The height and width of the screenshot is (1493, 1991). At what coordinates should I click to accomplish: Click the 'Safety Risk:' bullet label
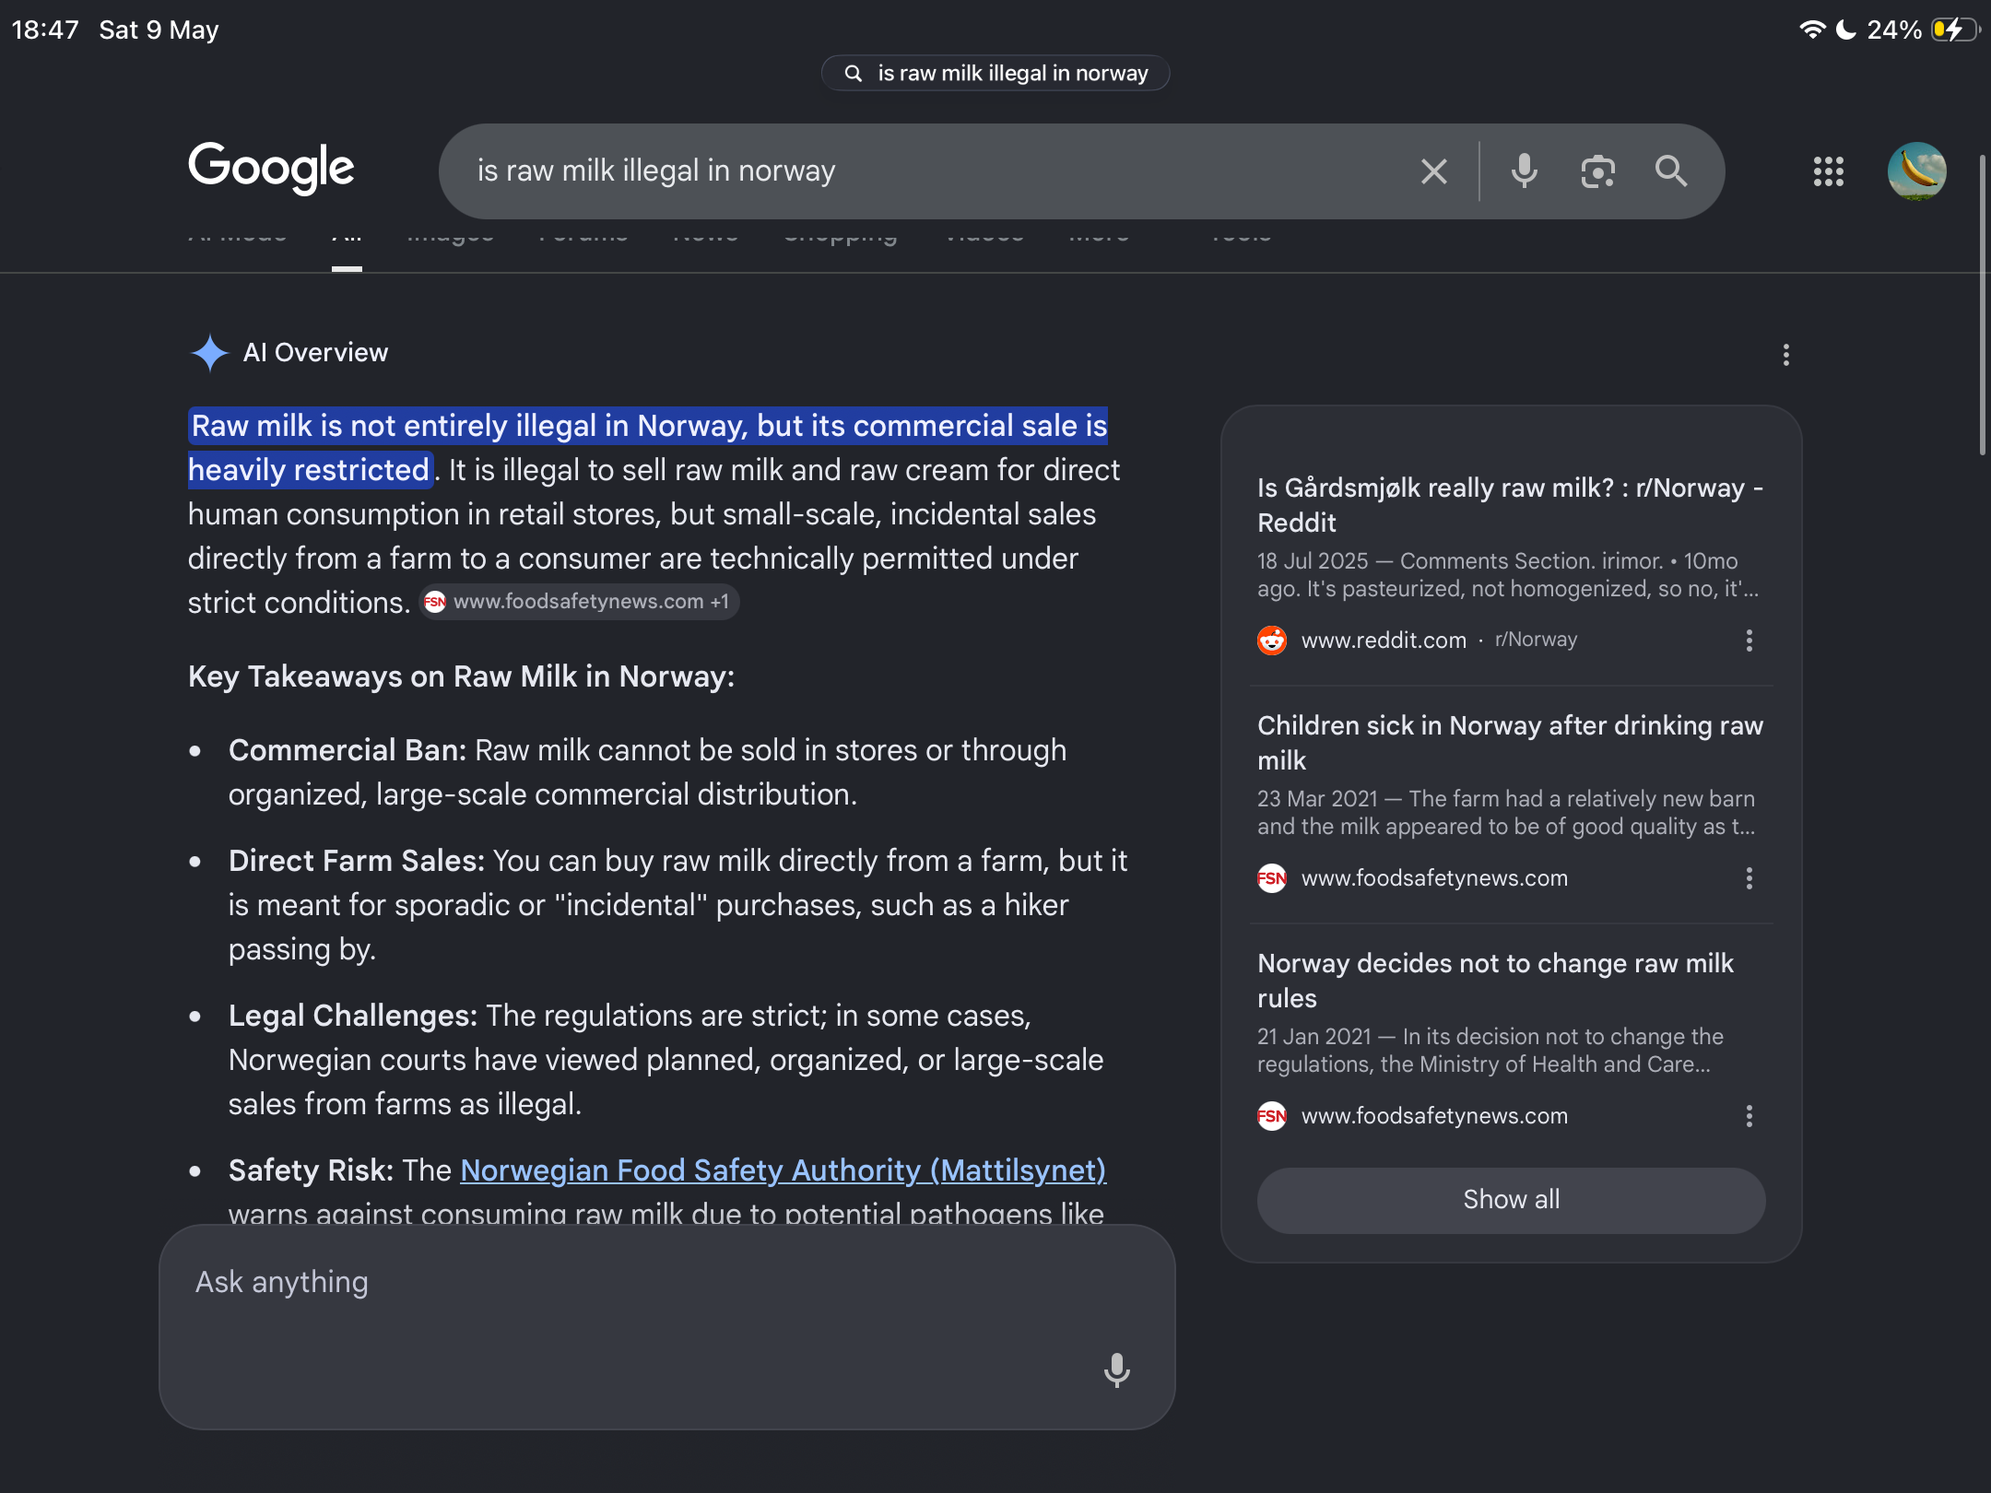pyautogui.click(x=312, y=1170)
